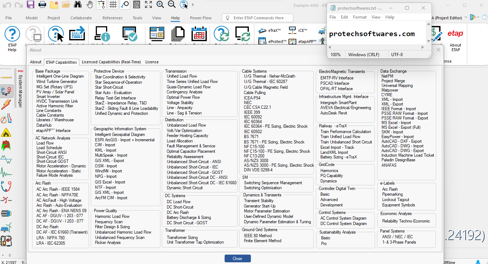Click the 100% zoom status in Notepad
Image resolution: width=488 pixels, height=264 pixels.
point(335,54)
